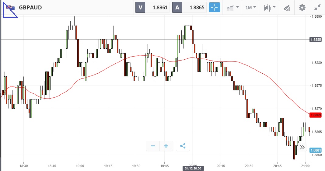Click the sell price 1.8861 field

[x=158, y=8]
